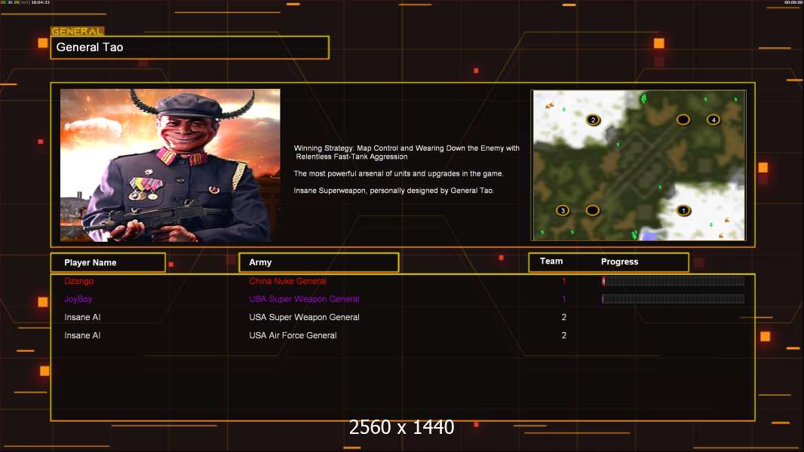The image size is (804, 452).
Task: Click team number 2 in Super Weapon AI row
Action: [x=564, y=317]
